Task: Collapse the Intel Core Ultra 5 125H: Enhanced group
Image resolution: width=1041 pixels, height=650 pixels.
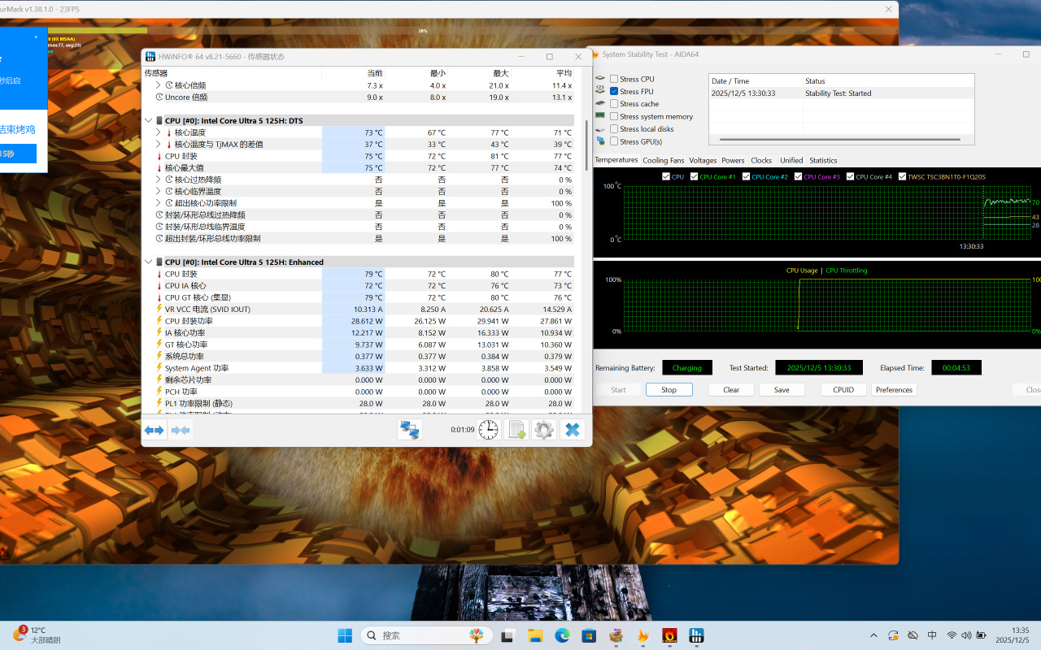Action: 148,262
